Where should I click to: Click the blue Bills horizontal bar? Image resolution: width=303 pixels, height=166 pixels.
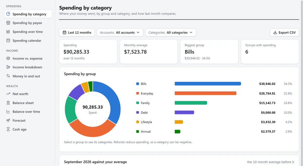pyautogui.click(x=208, y=84)
